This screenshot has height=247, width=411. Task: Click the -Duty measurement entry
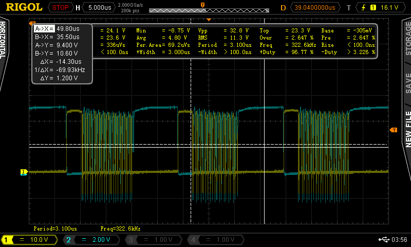point(348,52)
